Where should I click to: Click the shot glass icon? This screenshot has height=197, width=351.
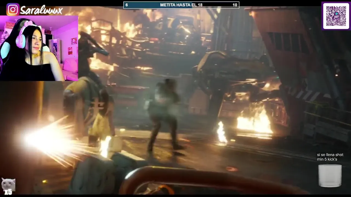point(330,176)
